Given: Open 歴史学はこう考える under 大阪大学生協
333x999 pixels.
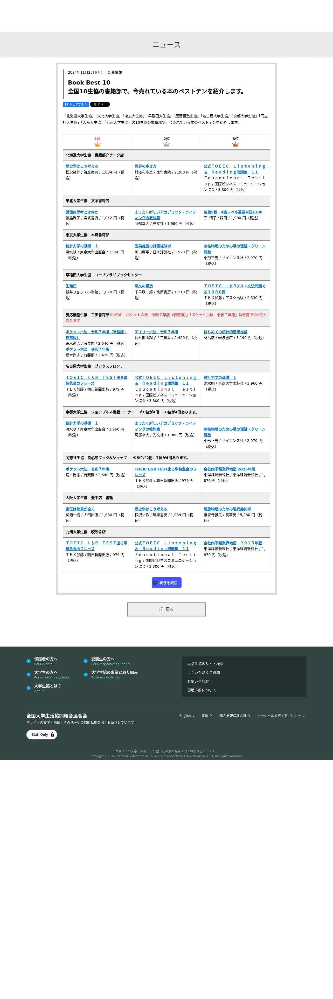Looking at the screenshot, I should click(151, 509).
